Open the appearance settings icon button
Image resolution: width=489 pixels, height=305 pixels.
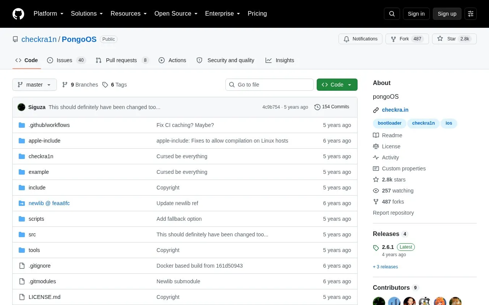point(471,14)
